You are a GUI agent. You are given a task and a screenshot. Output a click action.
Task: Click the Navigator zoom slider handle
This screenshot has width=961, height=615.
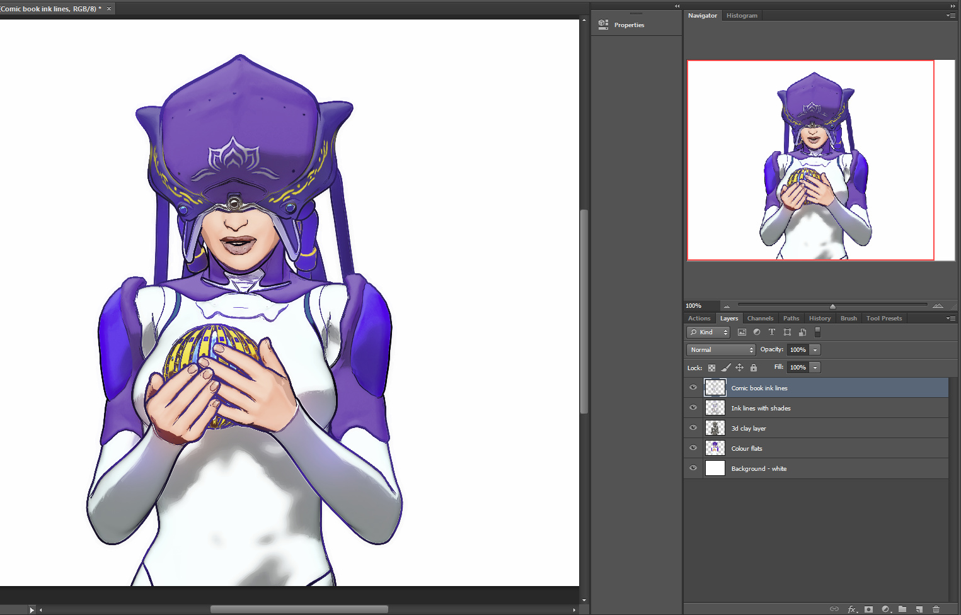pyautogui.click(x=832, y=307)
